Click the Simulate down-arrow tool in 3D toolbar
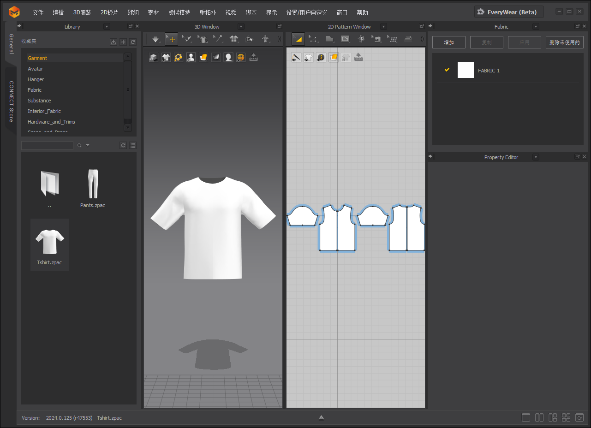This screenshot has width=591, height=428. click(155, 39)
